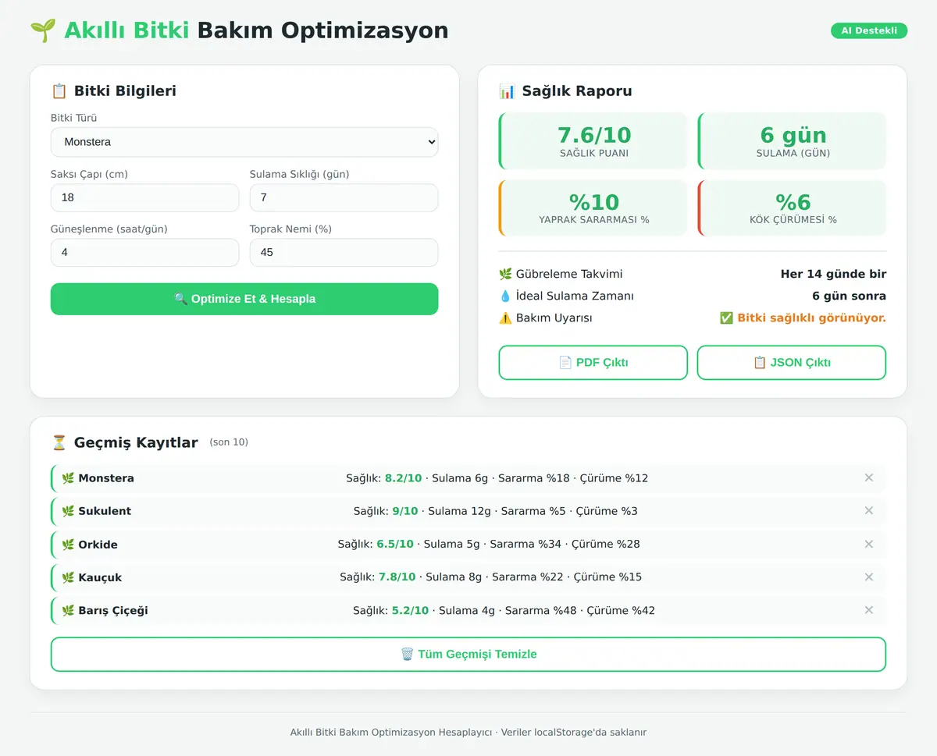Click the leaf icon in Kauçuk row
The image size is (937, 756).
[68, 577]
